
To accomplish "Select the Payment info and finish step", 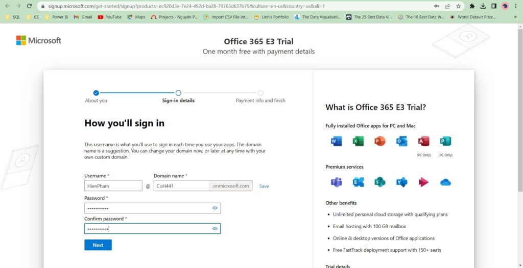I will pyautogui.click(x=260, y=93).
